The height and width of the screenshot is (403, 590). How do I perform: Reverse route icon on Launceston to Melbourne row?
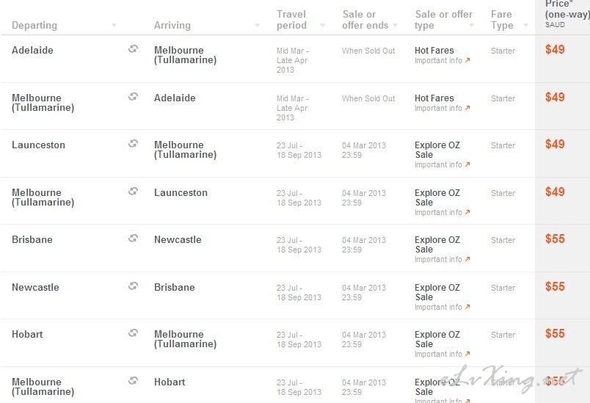pos(134,144)
